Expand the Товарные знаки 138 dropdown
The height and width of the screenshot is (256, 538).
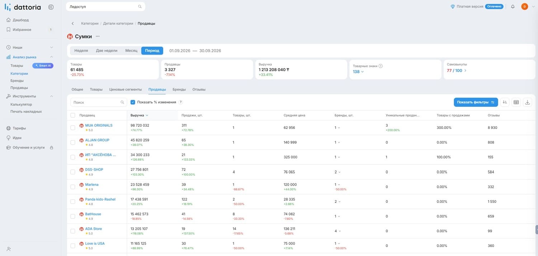click(358, 71)
